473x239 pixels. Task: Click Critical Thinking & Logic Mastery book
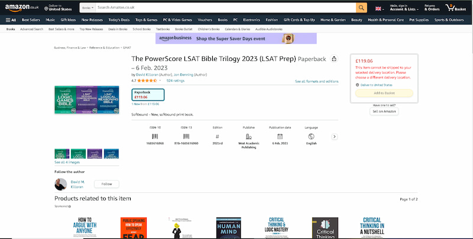click(277, 228)
